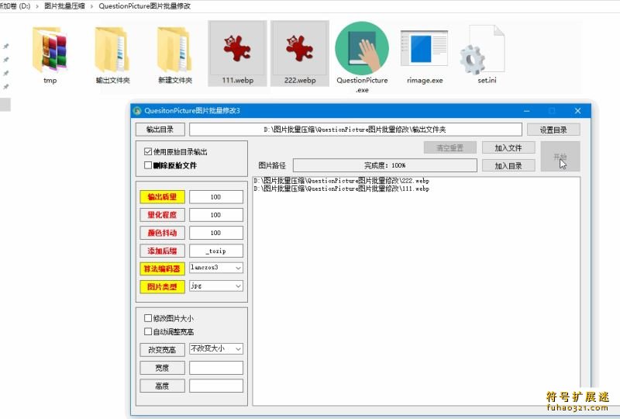Select the rimage.exe file icon

[x=424, y=50]
